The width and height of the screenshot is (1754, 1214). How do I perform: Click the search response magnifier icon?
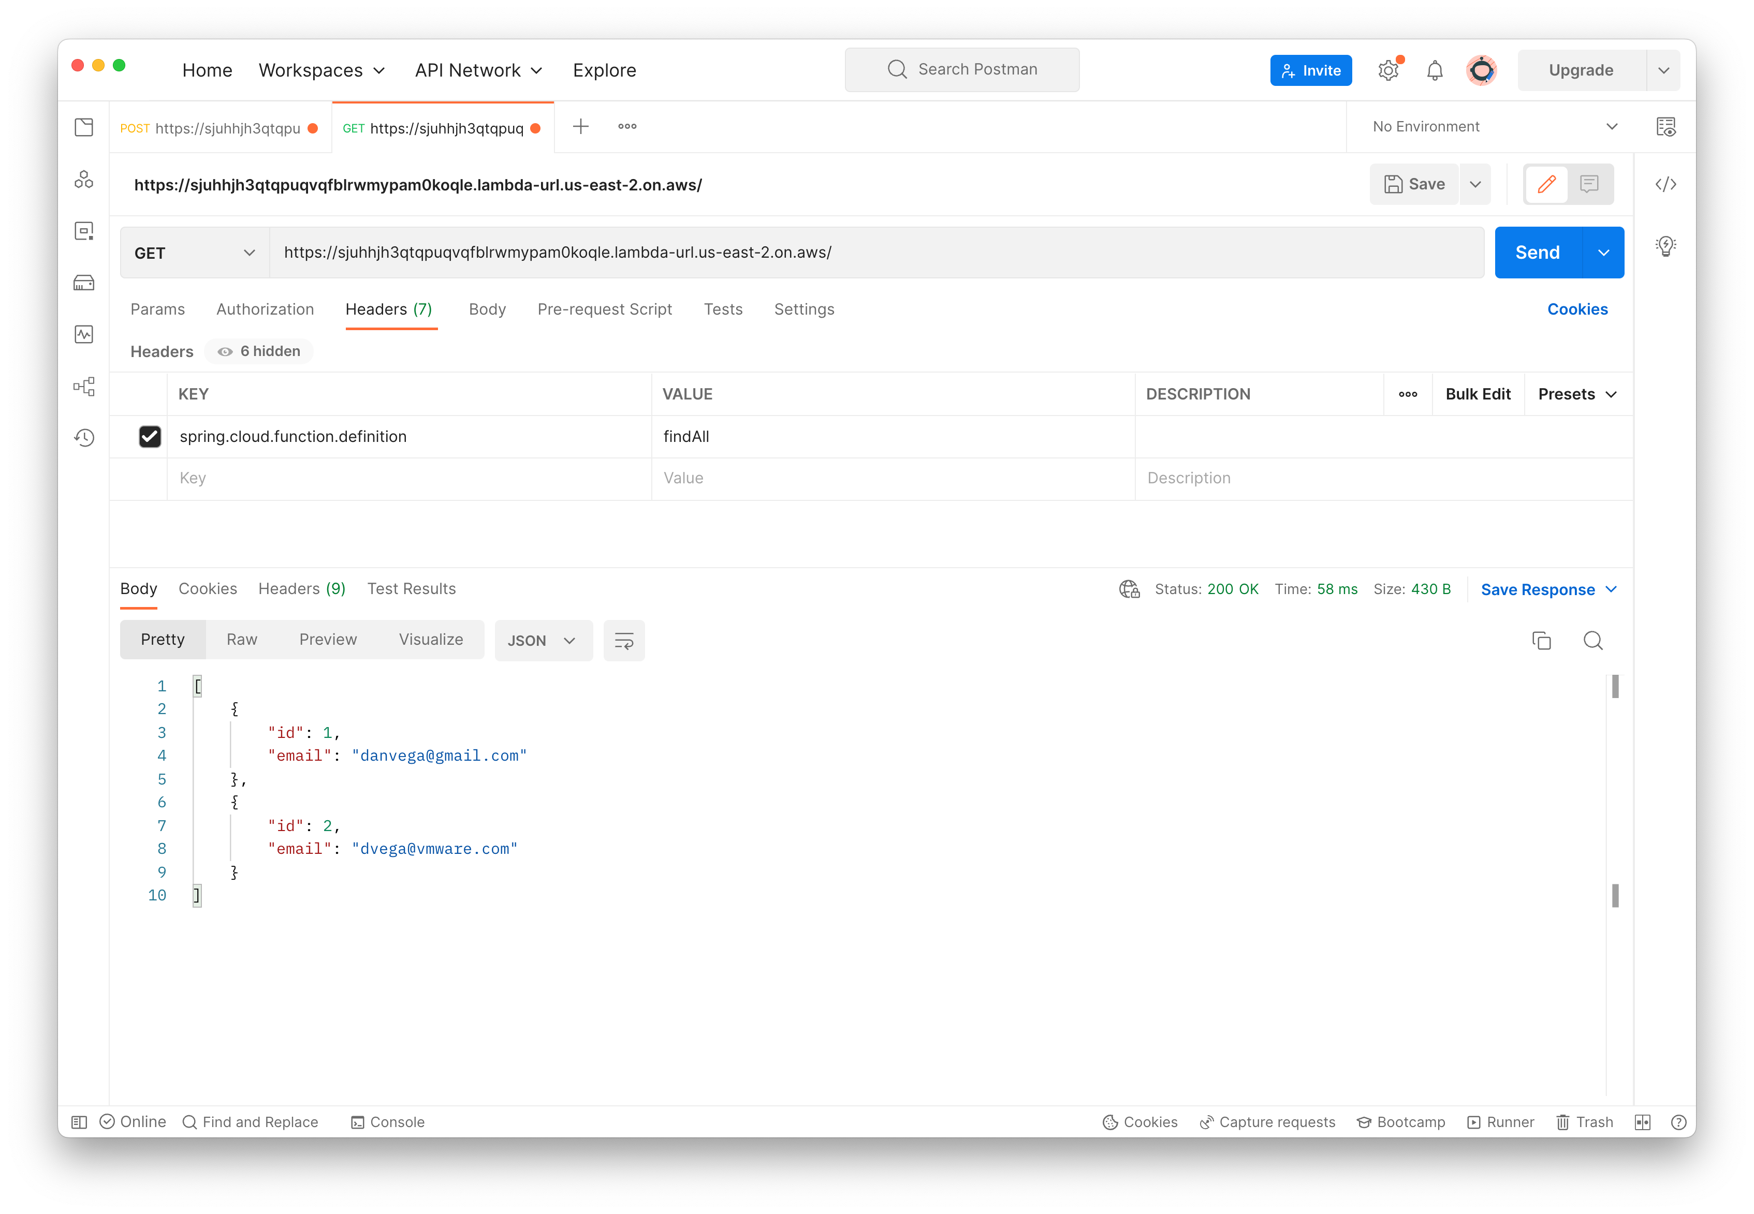click(1592, 641)
